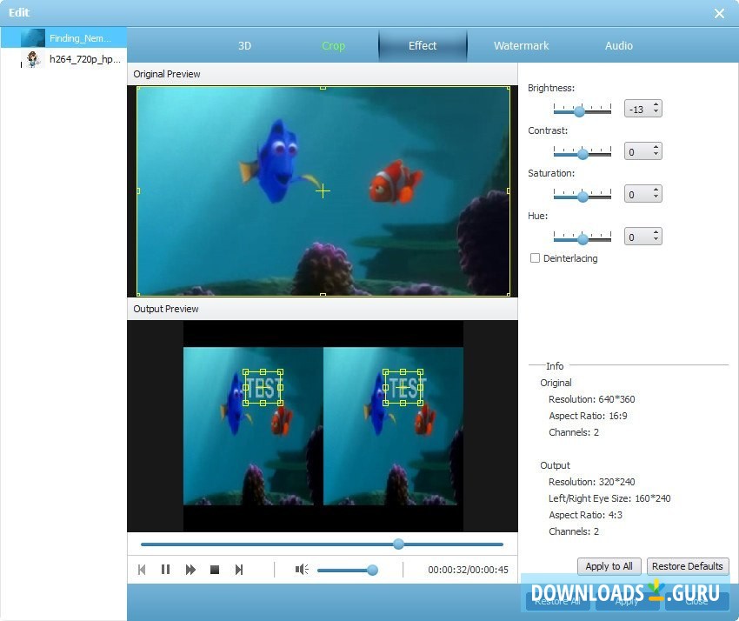
Task: Click the Aspect Ratio: 16:9 text
Action: (x=588, y=416)
